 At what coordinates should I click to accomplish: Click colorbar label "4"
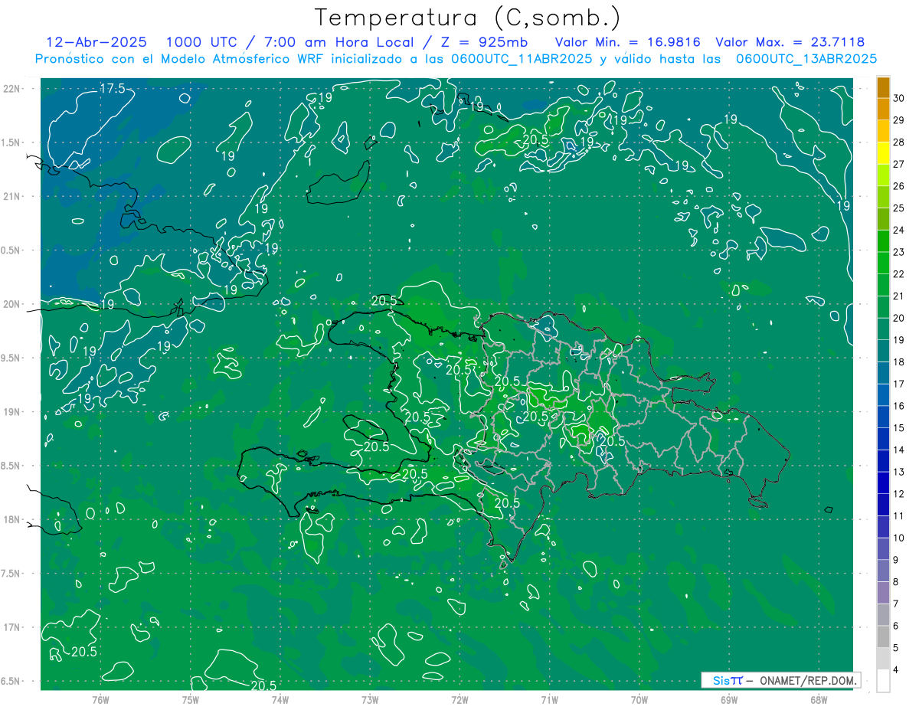pyautogui.click(x=897, y=670)
